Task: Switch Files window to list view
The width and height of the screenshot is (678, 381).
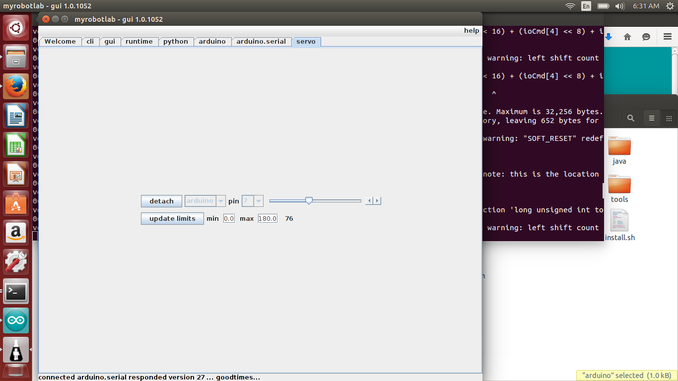Action: click(x=652, y=118)
